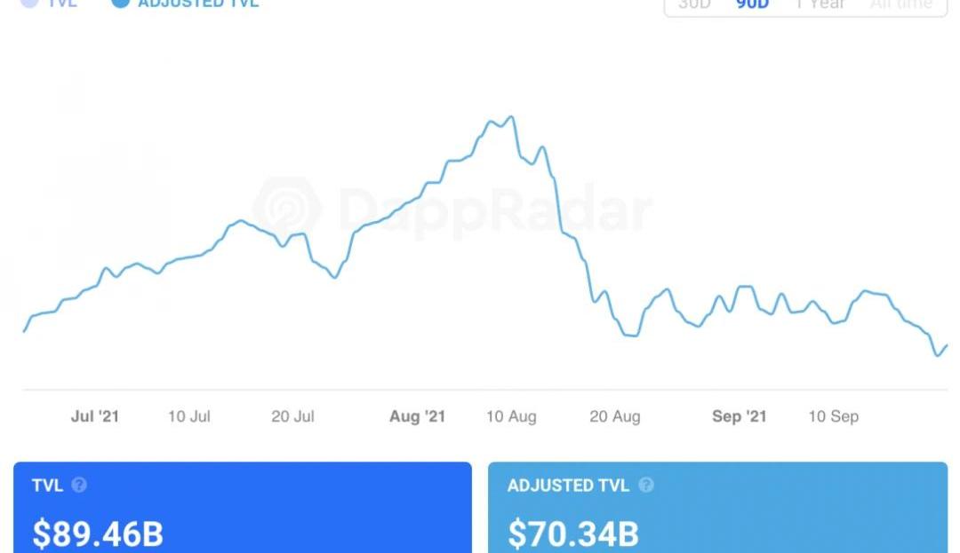960x553 pixels.
Task: Click the Jul '21 axis label
Action: click(x=95, y=416)
